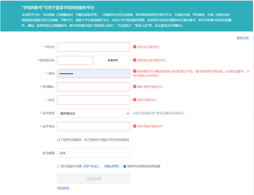Click the 安全邮箱 optional input field

(x=93, y=153)
